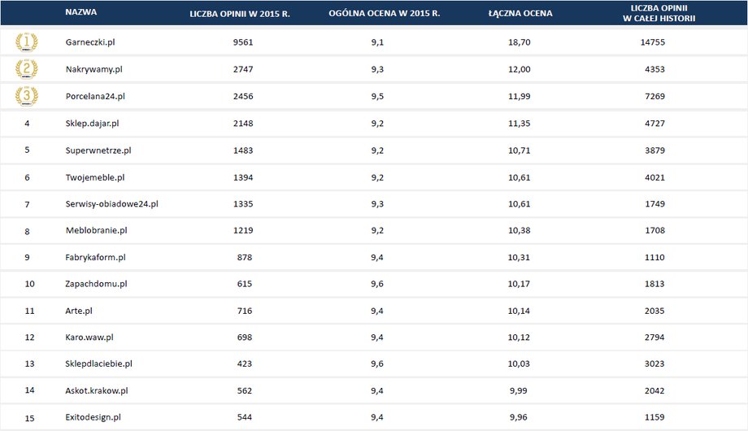Viewport: 748px width, 431px height.
Task: Select the Meblobranie.pl shop name
Action: pos(97,230)
